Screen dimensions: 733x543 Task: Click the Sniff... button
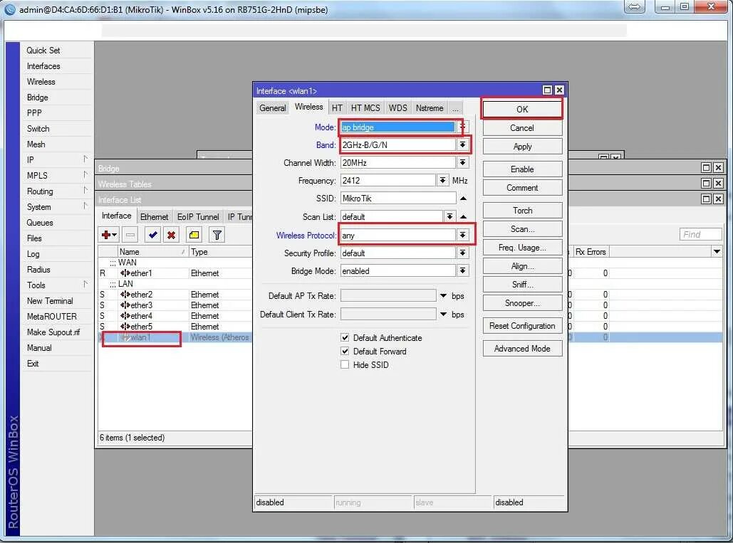[522, 285]
